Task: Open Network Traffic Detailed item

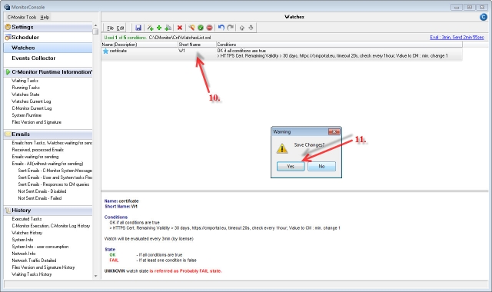Action: (x=34, y=260)
